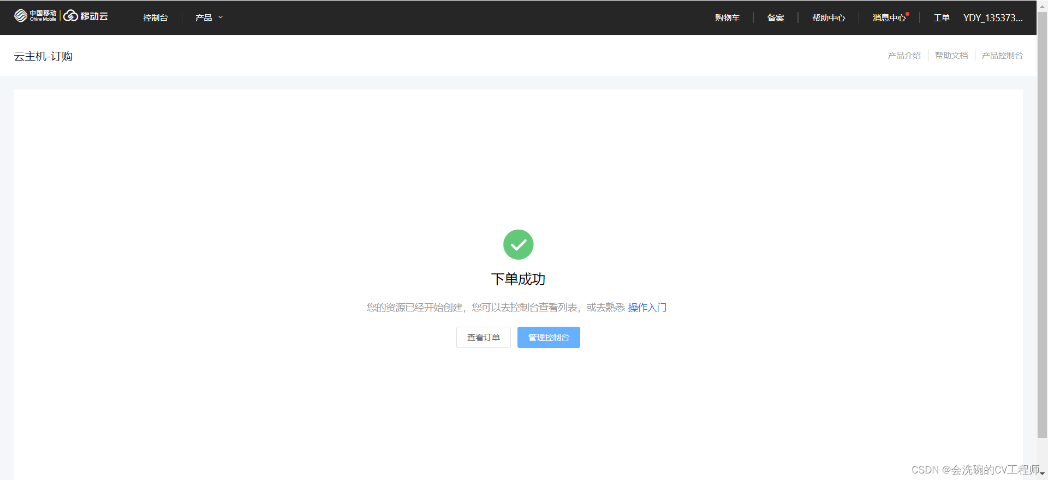Go to the 备案 page
1048x480 pixels.
coord(776,17)
